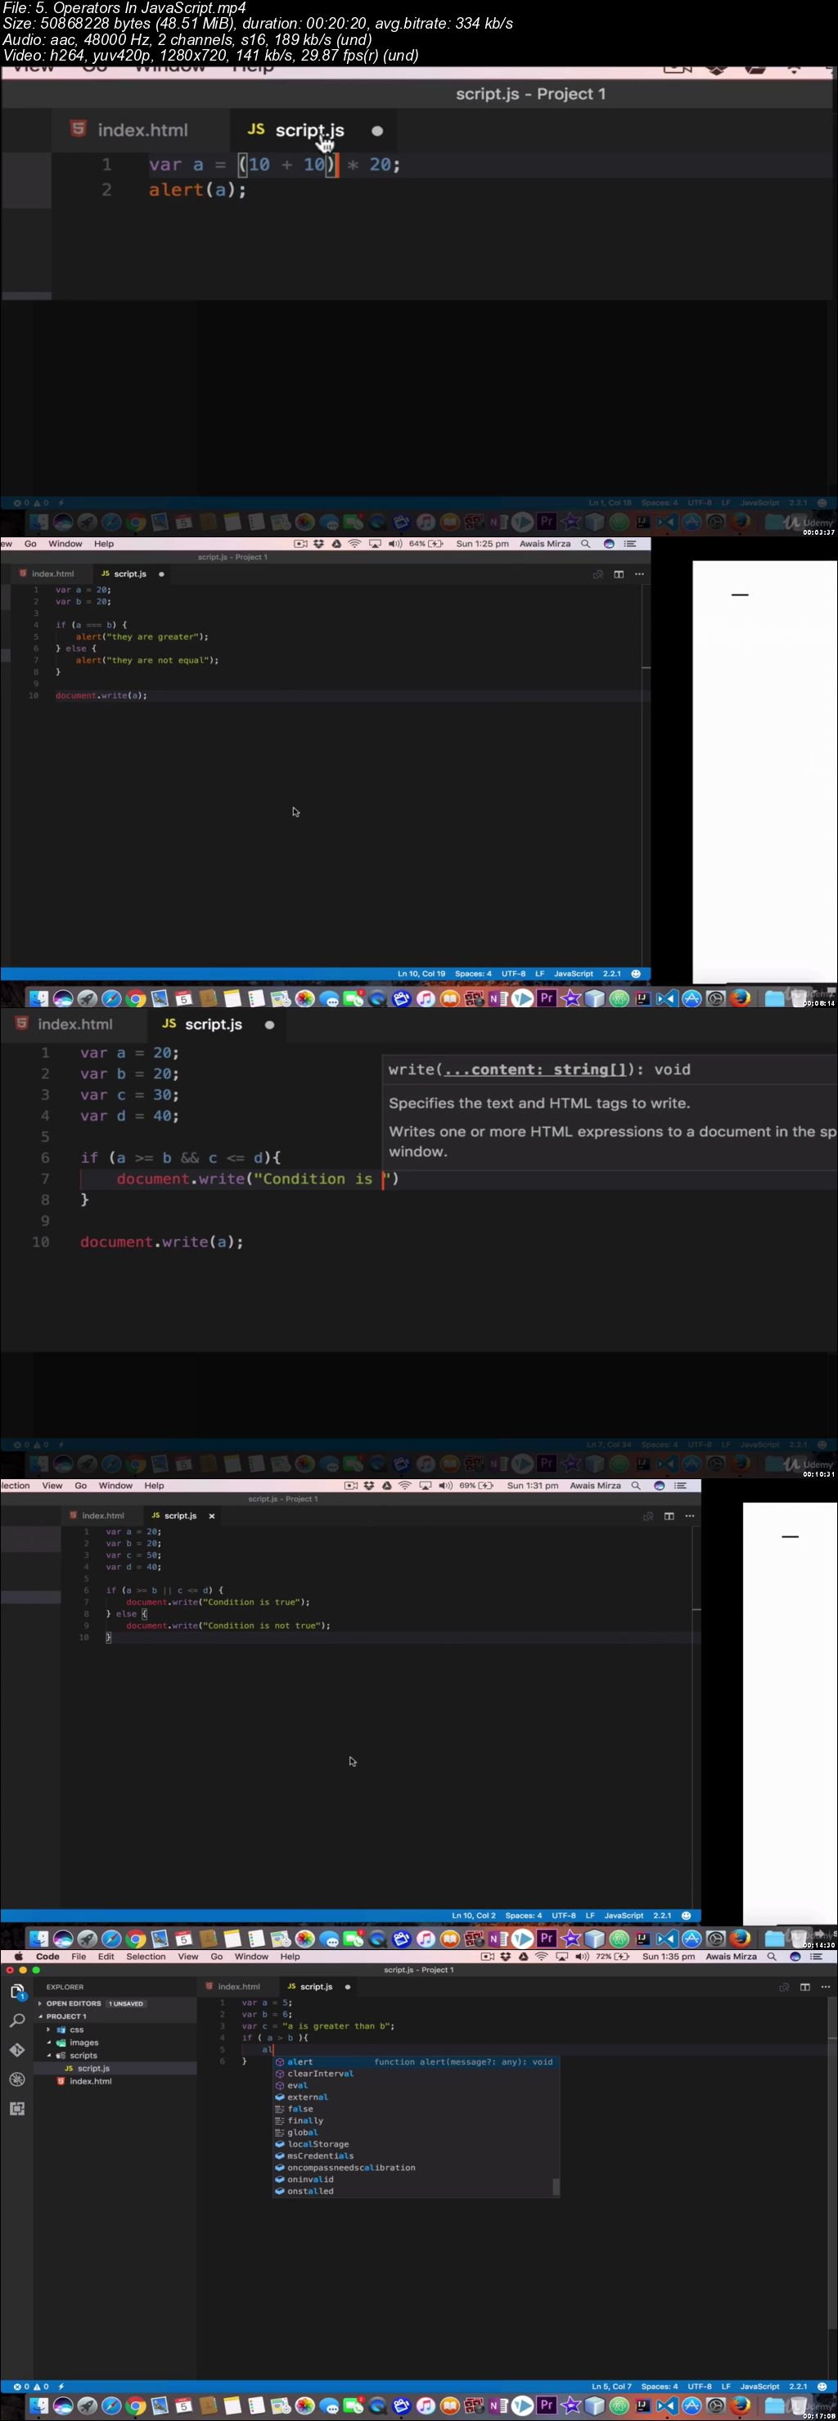Open more actions ellipsis in 1:31 pm window
The height and width of the screenshot is (2421, 838).
[690, 1516]
